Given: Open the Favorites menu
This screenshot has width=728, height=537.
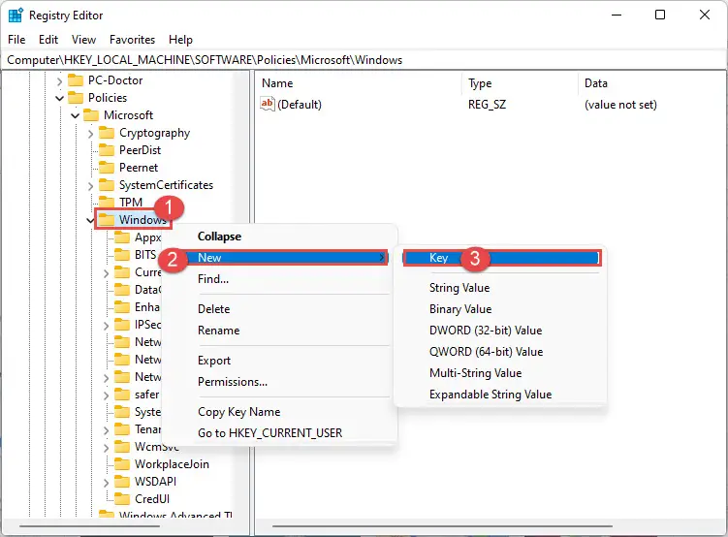Looking at the screenshot, I should pyautogui.click(x=133, y=40).
